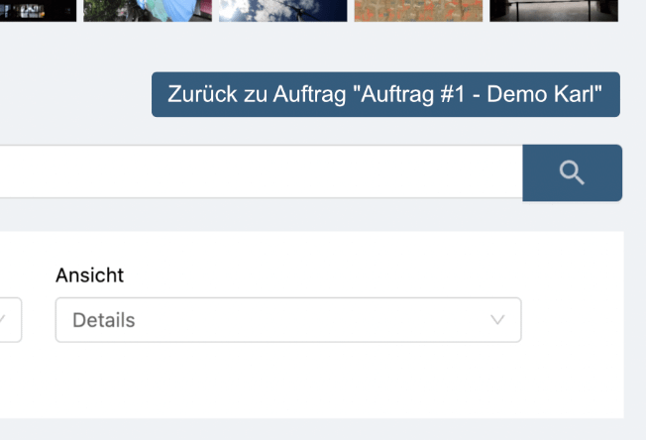Click into the empty search box
Screen dimensions: 646x440
[x=258, y=172]
